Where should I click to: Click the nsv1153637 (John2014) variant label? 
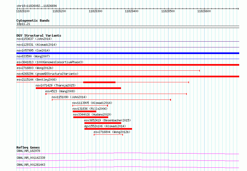34,39
